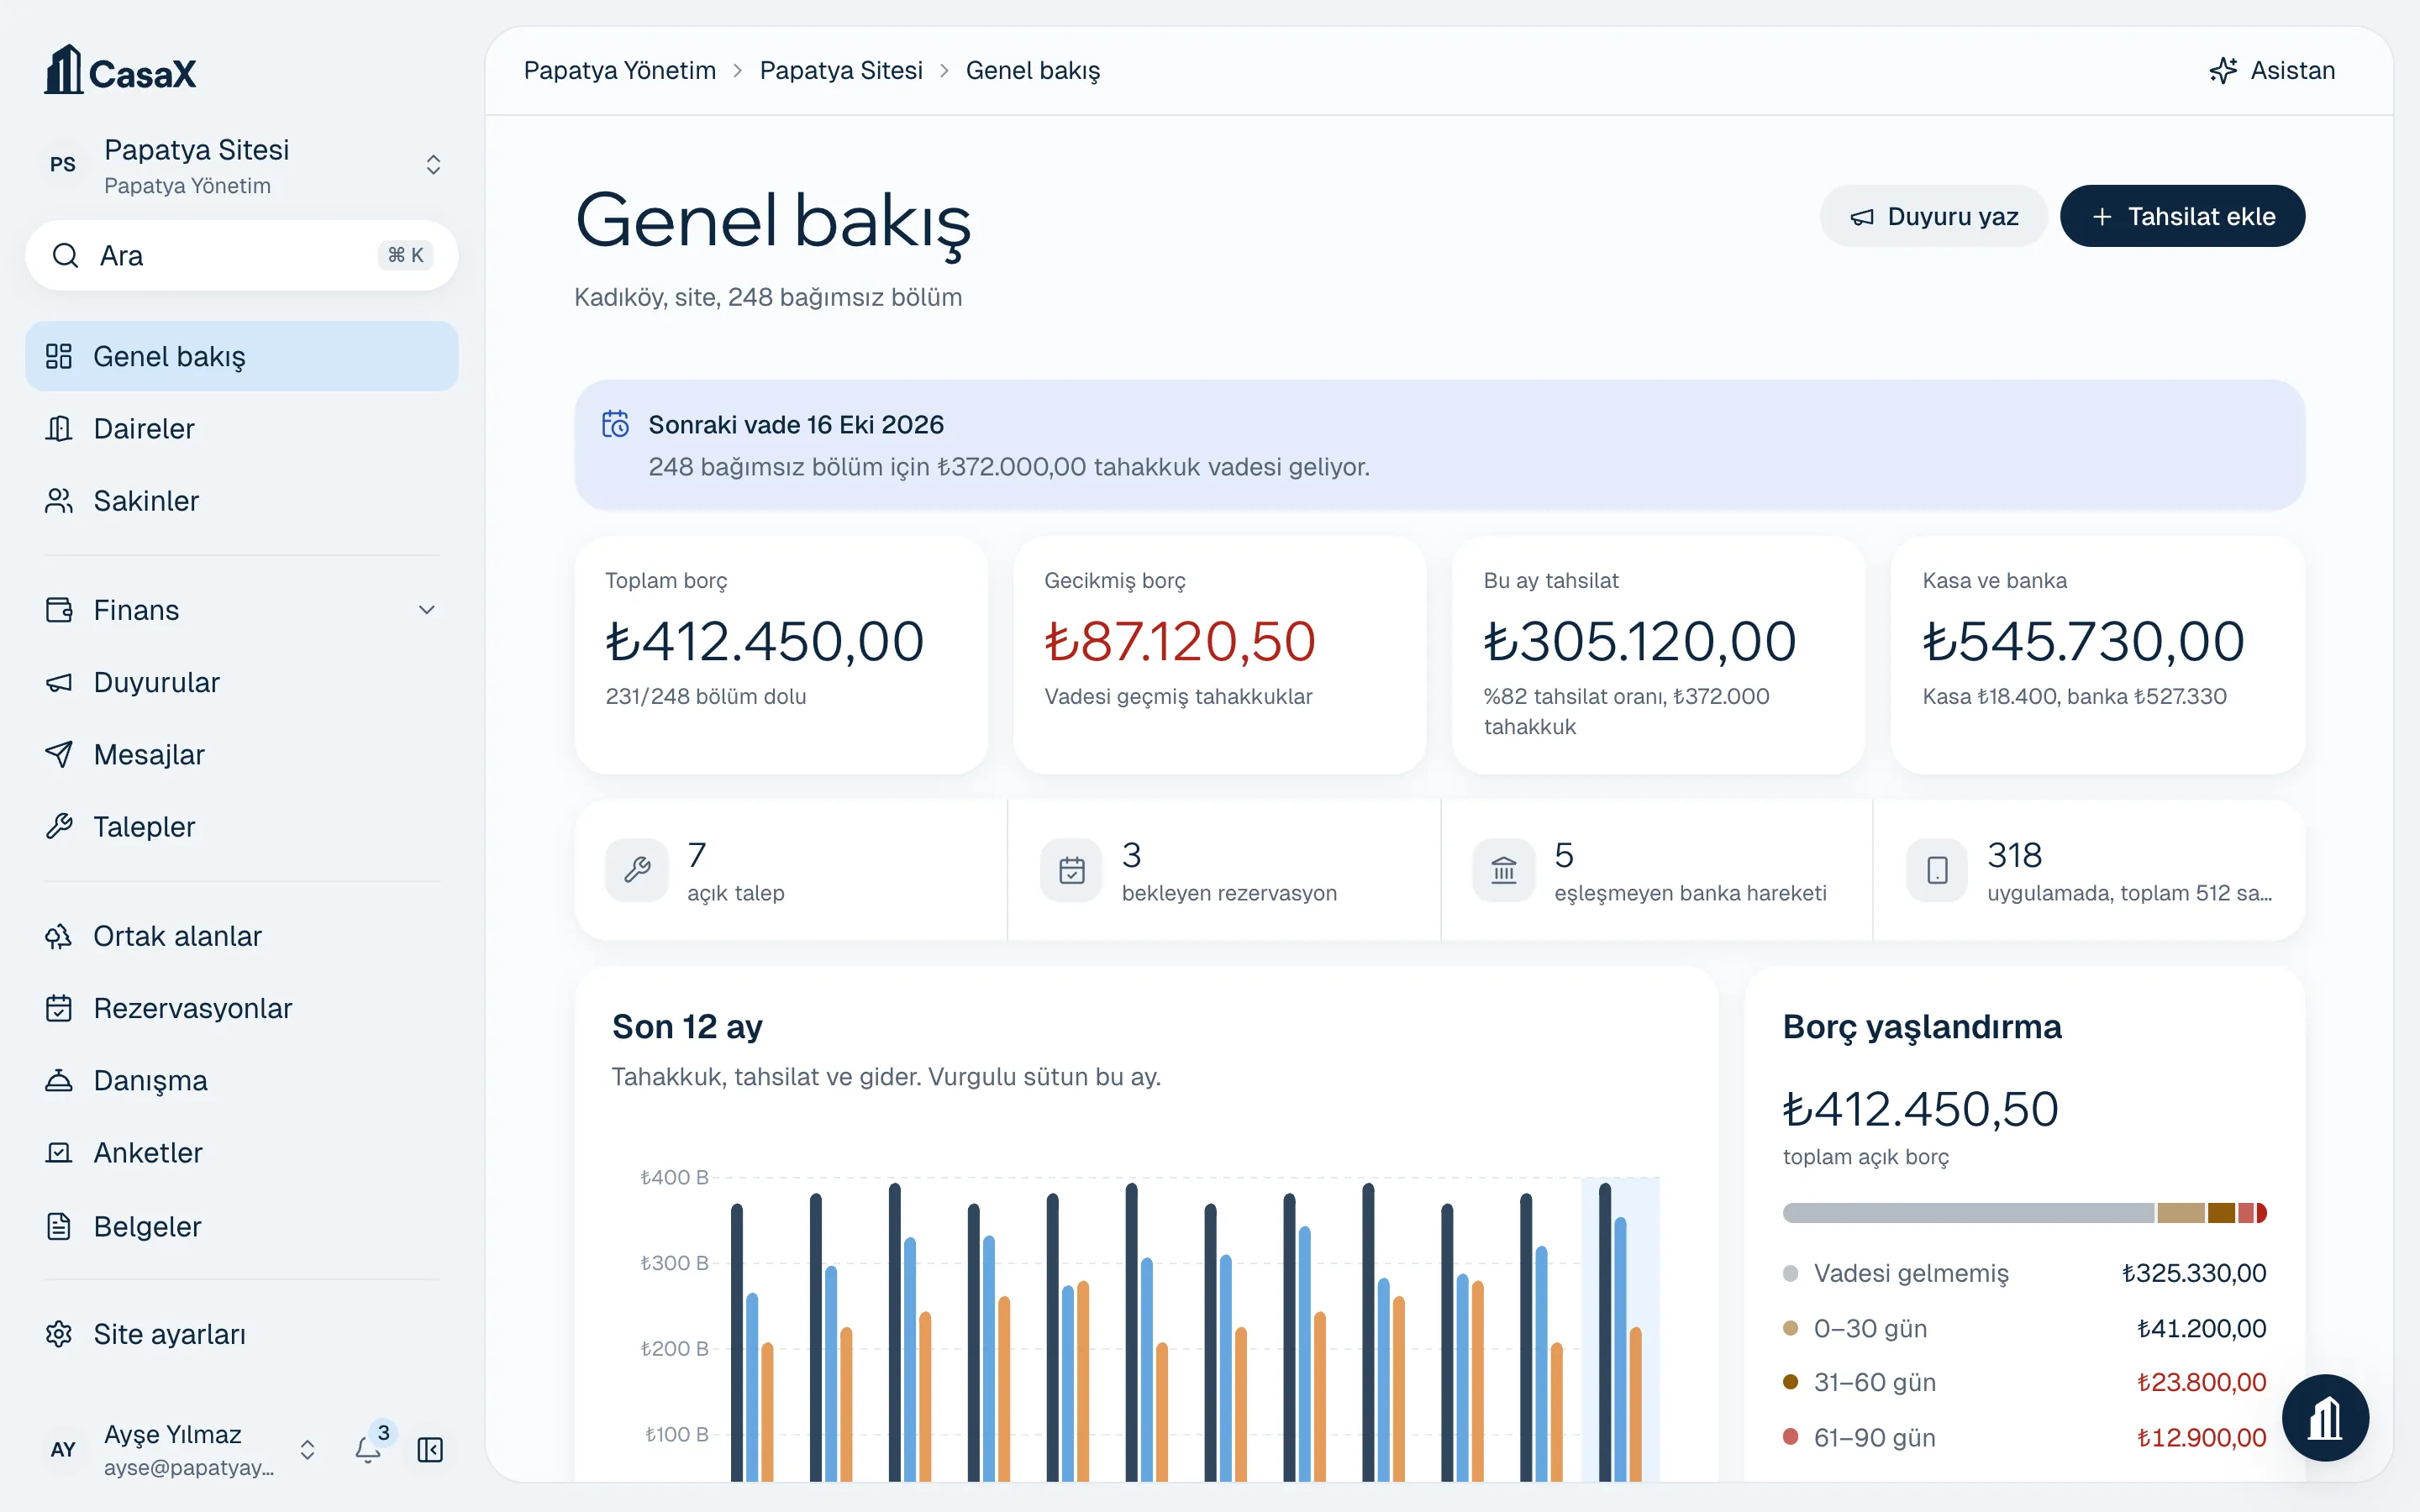
Task: Click the calendar icon beside bekleyen rezervasyon
Action: 1071,870
